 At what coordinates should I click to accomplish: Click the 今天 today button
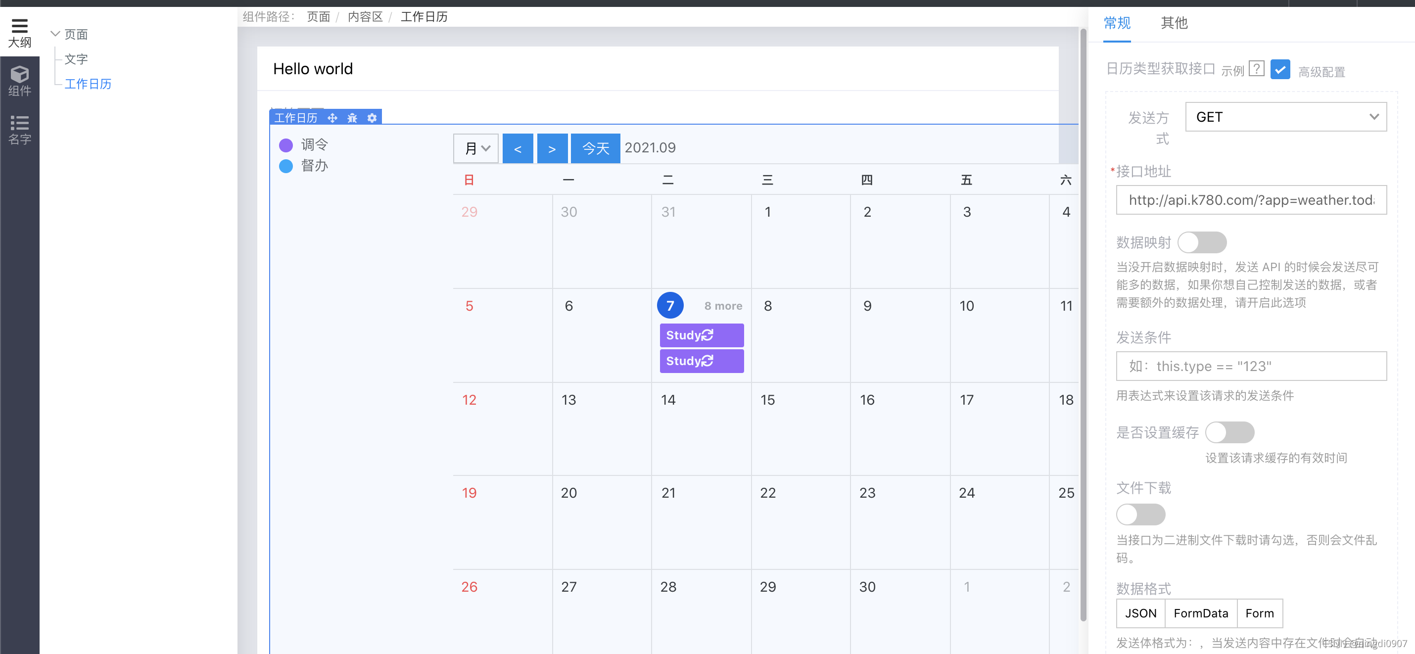(596, 148)
